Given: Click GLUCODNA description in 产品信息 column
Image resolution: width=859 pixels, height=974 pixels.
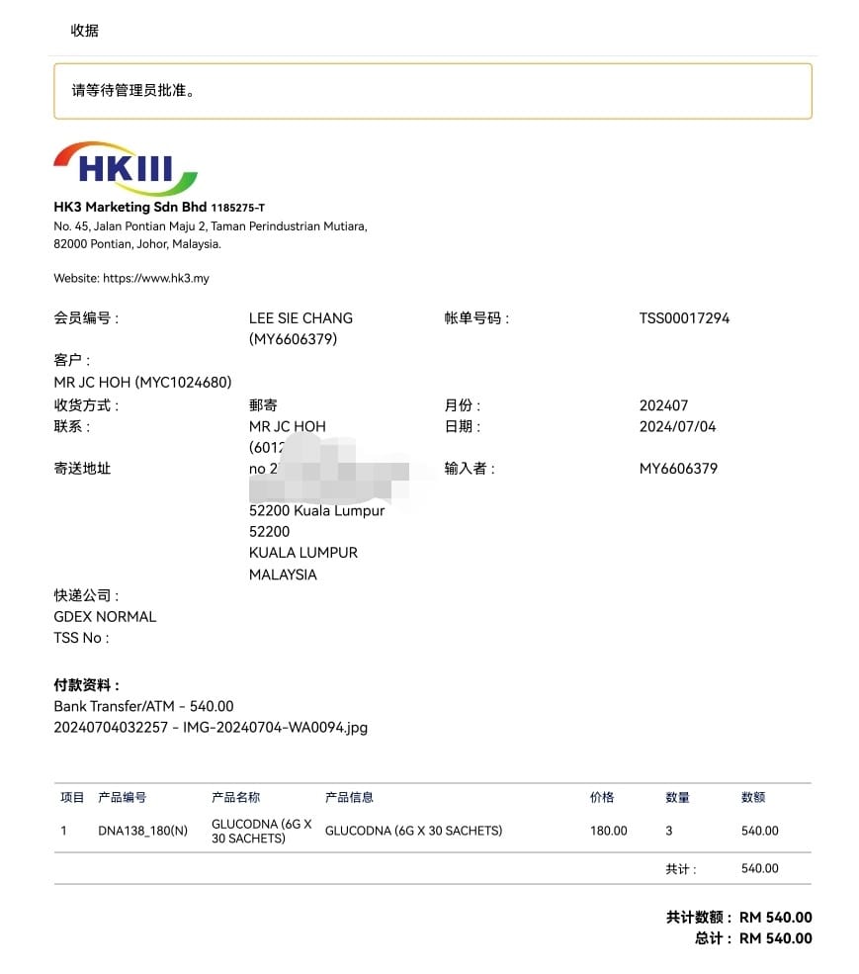Looking at the screenshot, I should 413,832.
